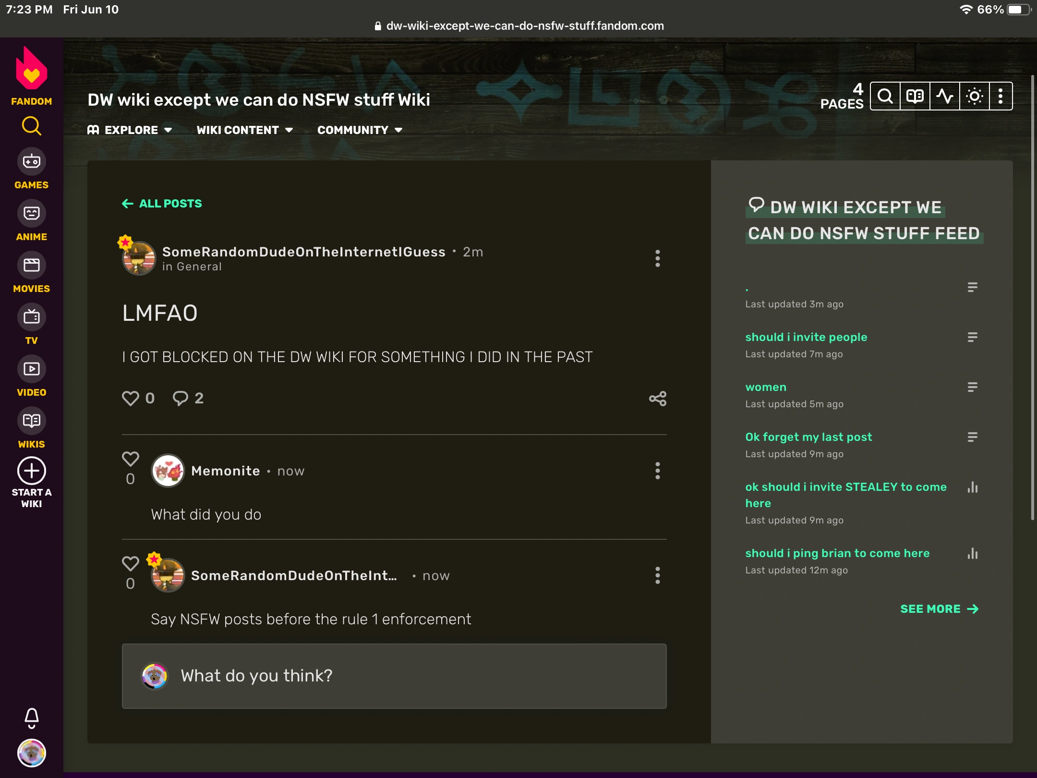Like Memonite's reply with heart

coord(131,459)
